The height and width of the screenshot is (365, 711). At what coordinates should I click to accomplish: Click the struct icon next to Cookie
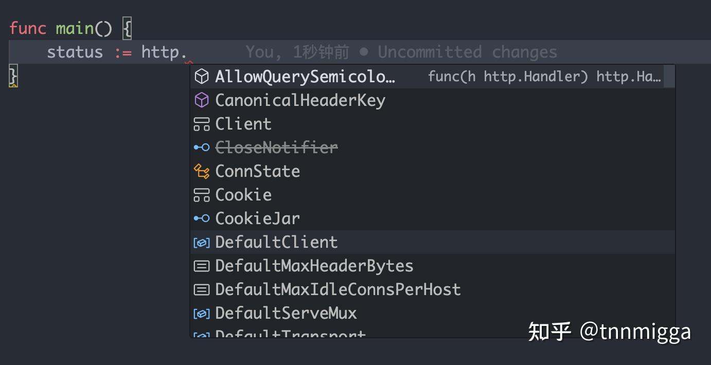tap(202, 194)
